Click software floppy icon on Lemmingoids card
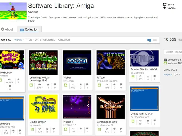Screen dimensions: 182x136 point(99,129)
